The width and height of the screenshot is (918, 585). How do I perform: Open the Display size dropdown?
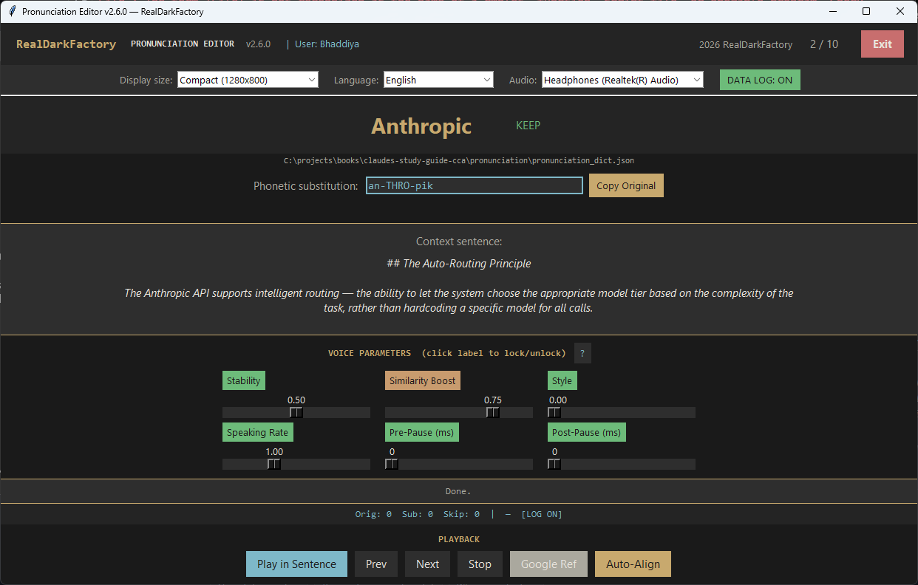tap(248, 80)
